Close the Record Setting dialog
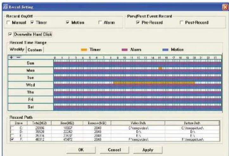 click(x=225, y=7)
